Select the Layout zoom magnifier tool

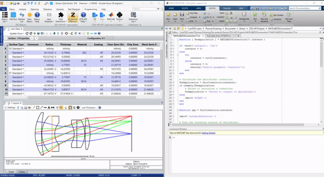pyautogui.click(x=61, y=107)
